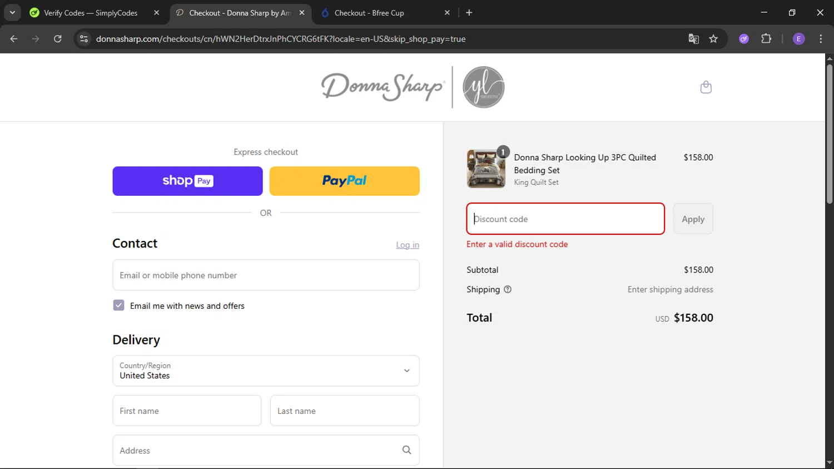Viewport: 834px width, 469px height.
Task: View site information icon beside the URL
Action: click(x=84, y=39)
